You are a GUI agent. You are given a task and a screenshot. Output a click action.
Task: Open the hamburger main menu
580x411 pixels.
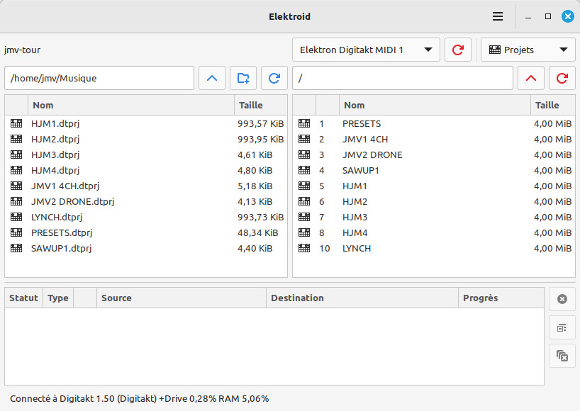coord(498,16)
